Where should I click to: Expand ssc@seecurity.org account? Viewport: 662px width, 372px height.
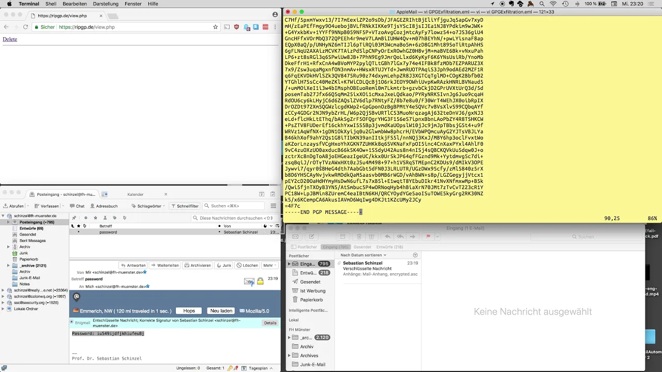(3, 303)
